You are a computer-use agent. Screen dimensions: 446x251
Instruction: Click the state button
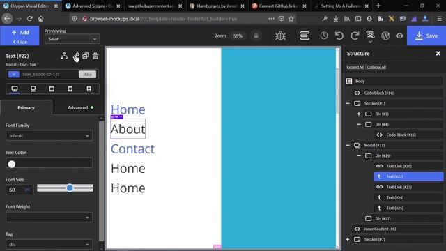[x=87, y=75]
